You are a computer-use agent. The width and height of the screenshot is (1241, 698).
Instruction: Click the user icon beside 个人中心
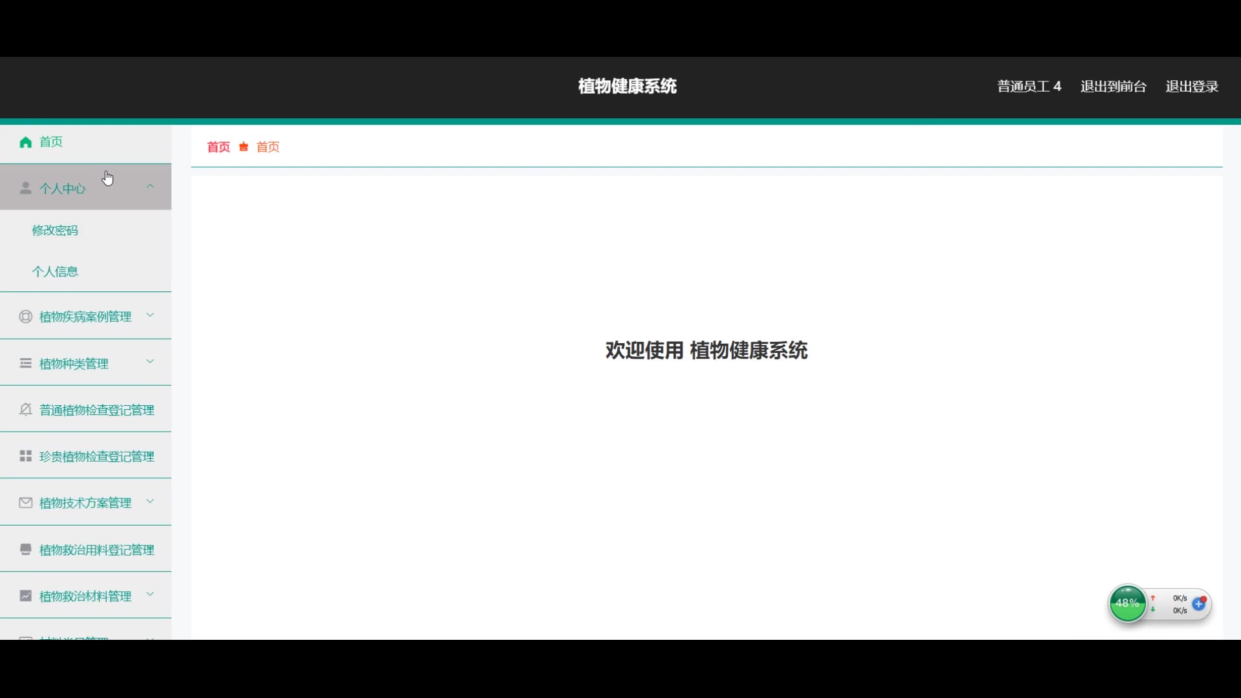coord(26,188)
